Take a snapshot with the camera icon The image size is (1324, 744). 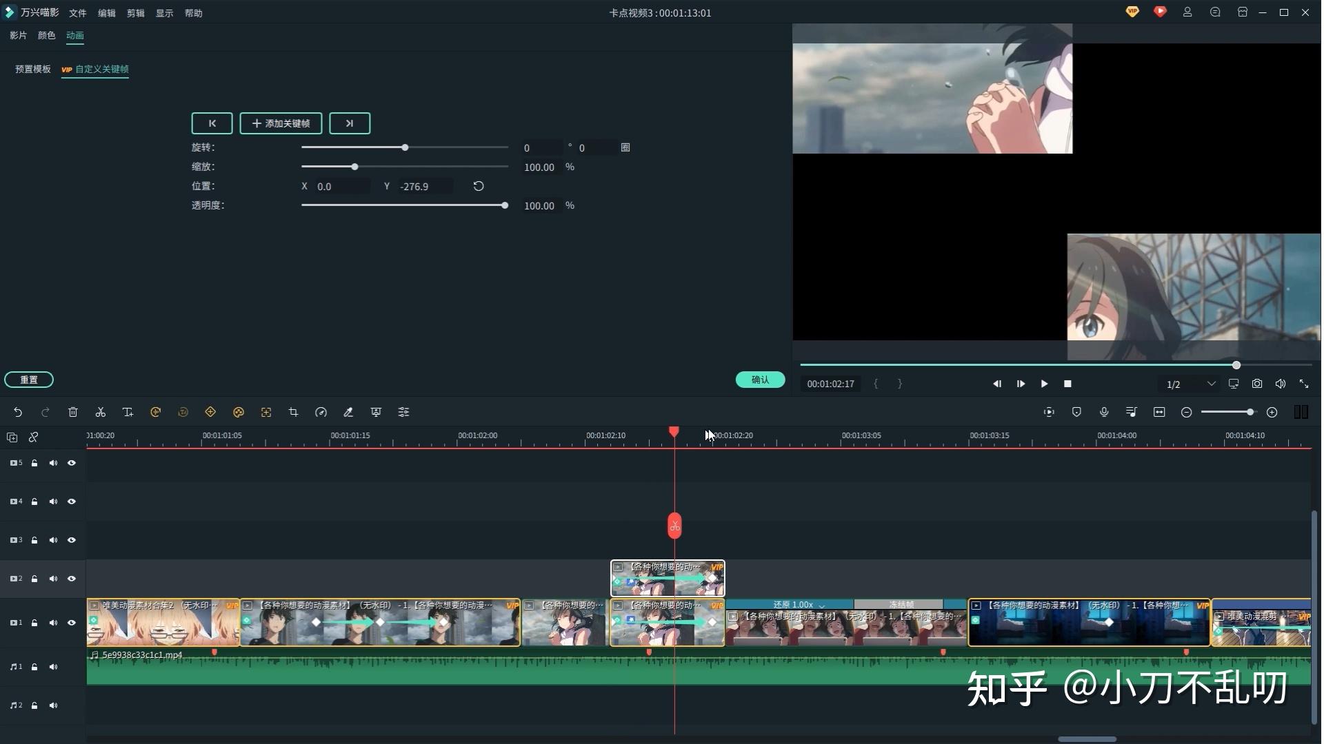(1257, 384)
